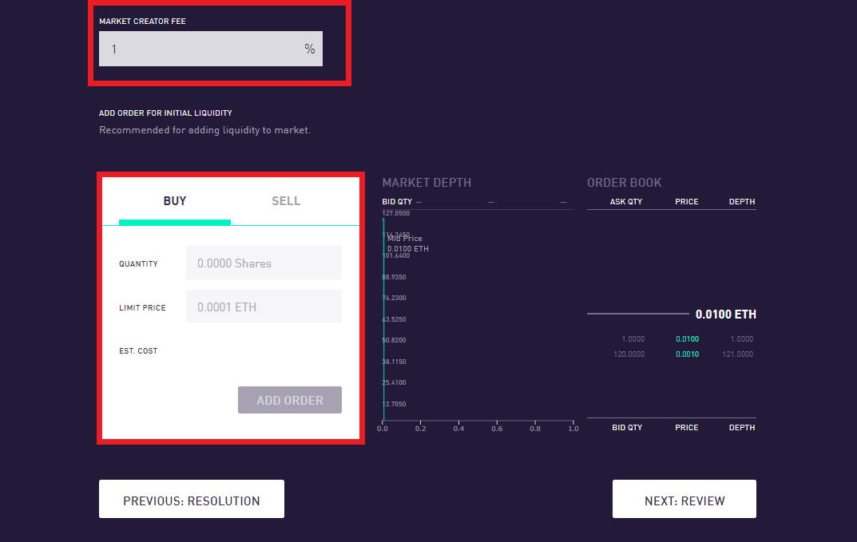Image resolution: width=857 pixels, height=542 pixels.
Task: Click the 0.0010 price in order book
Action: (x=687, y=354)
